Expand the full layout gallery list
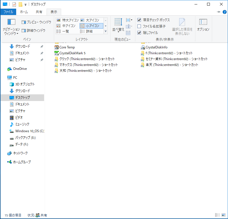228x219 pixels. tap(106, 31)
